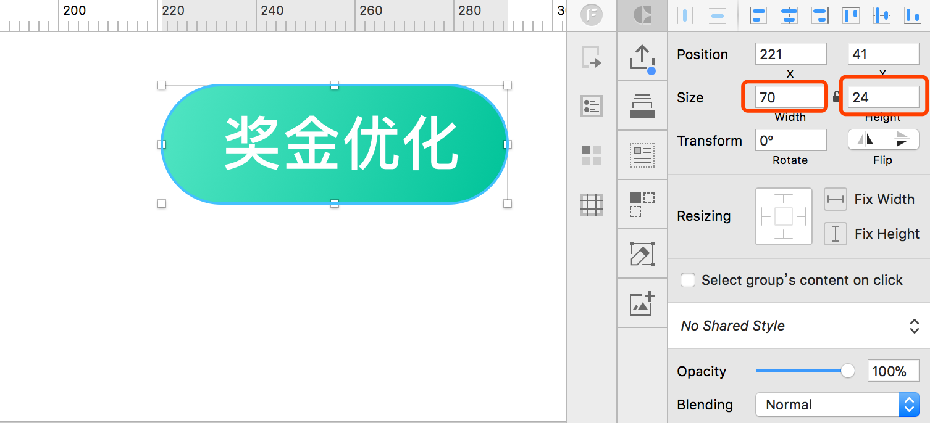Enable Select group's content on click
930x423 pixels.
pos(688,280)
